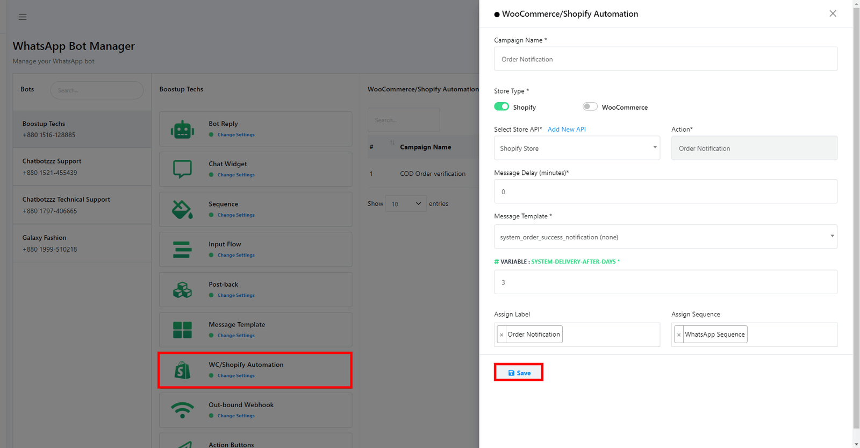Click the Sequence paint bucket icon
Image resolution: width=860 pixels, height=448 pixels.
pyautogui.click(x=182, y=209)
